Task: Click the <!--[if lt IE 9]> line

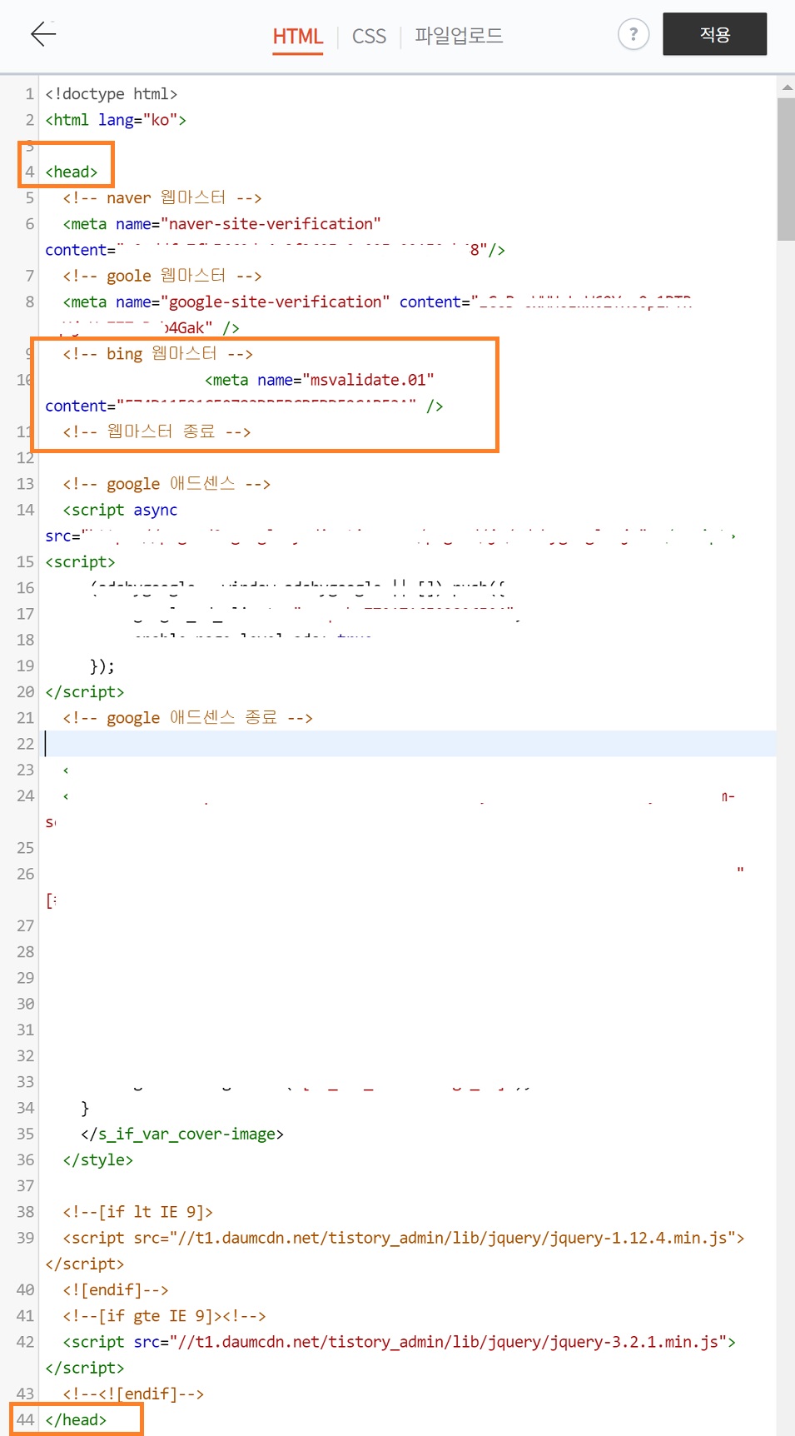Action: (x=138, y=1212)
